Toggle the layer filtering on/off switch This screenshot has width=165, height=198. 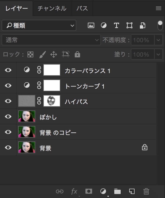click(x=160, y=25)
